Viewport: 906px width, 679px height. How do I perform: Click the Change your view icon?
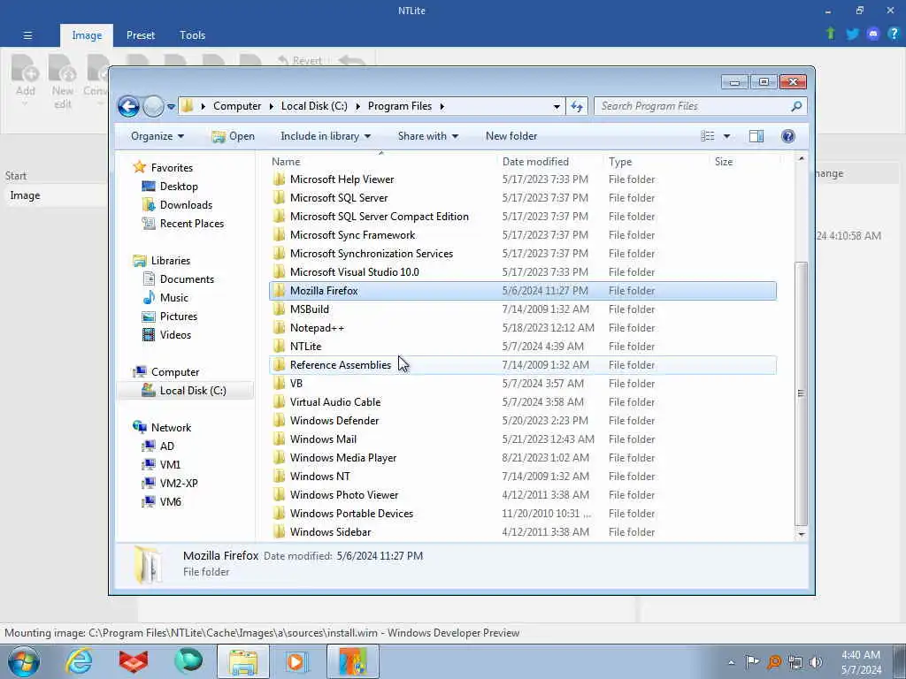pos(707,136)
